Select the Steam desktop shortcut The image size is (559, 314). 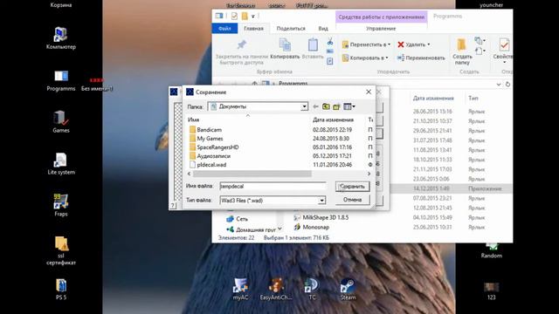coord(348,289)
